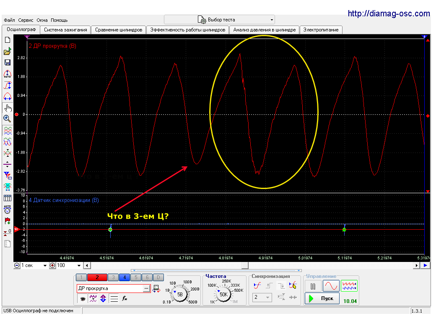Click the probe swap icon beside channel name

tap(156, 288)
